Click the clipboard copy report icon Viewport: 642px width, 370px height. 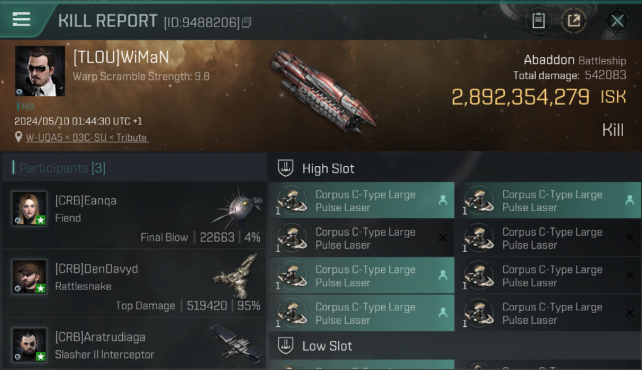pyautogui.click(x=538, y=21)
